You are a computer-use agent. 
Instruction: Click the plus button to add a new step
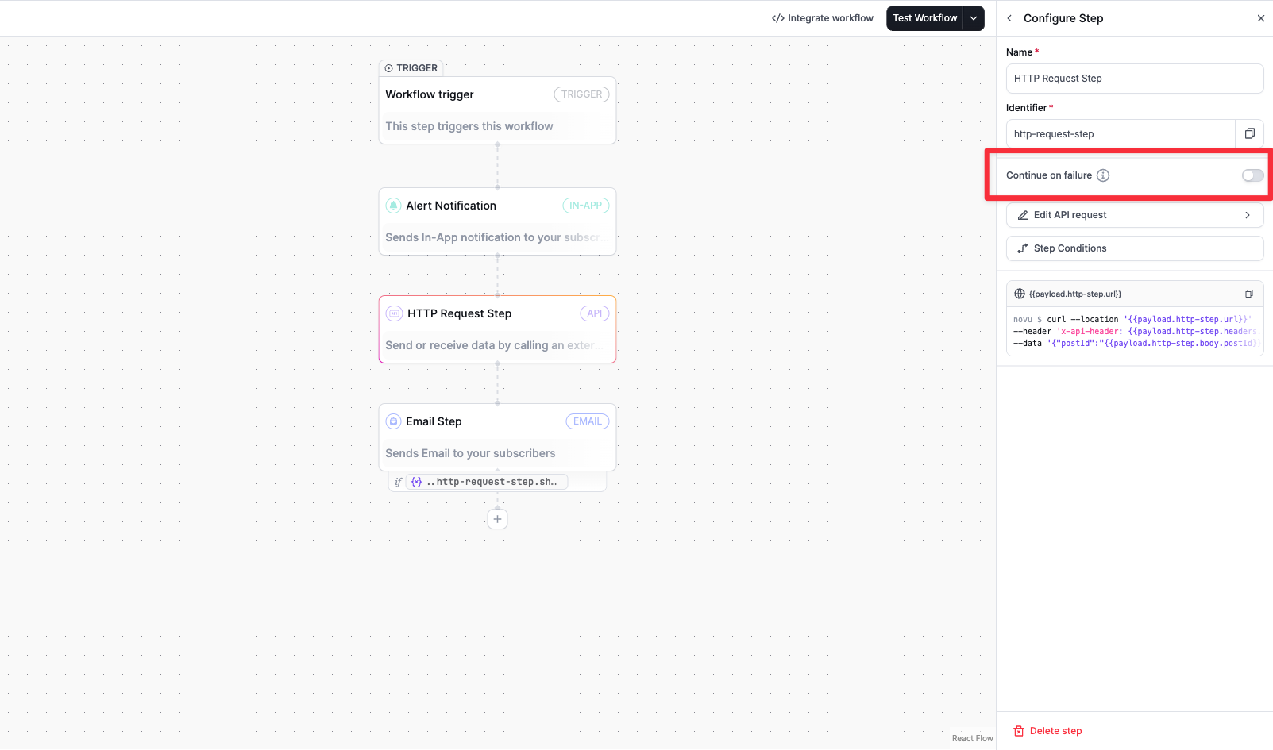point(497,518)
